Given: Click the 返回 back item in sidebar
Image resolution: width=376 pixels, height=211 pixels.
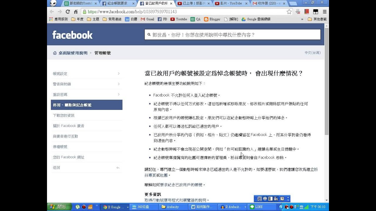Looking at the screenshot, I should 87,168.
